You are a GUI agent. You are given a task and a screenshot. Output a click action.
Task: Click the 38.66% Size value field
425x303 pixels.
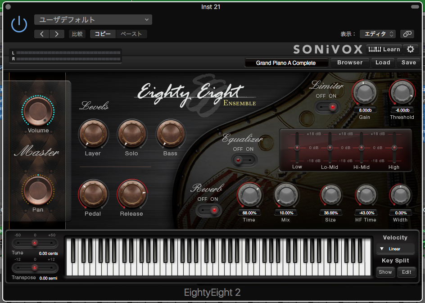330,213
